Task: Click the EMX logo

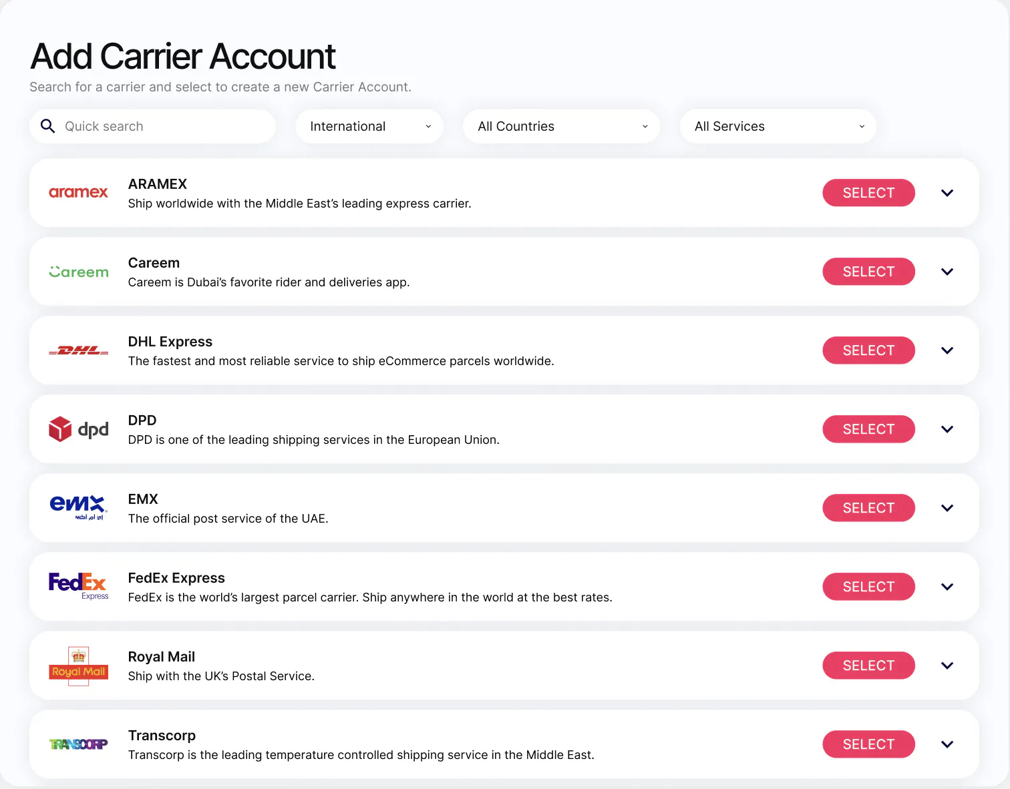Action: click(x=78, y=507)
